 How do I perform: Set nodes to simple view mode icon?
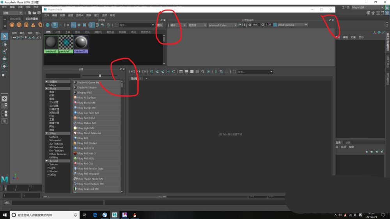point(181,72)
